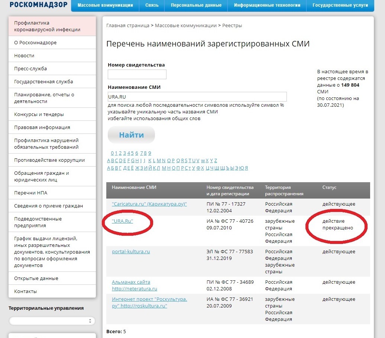Click Реестры breadcrumb link
This screenshot has height=338, width=385.
point(232,26)
